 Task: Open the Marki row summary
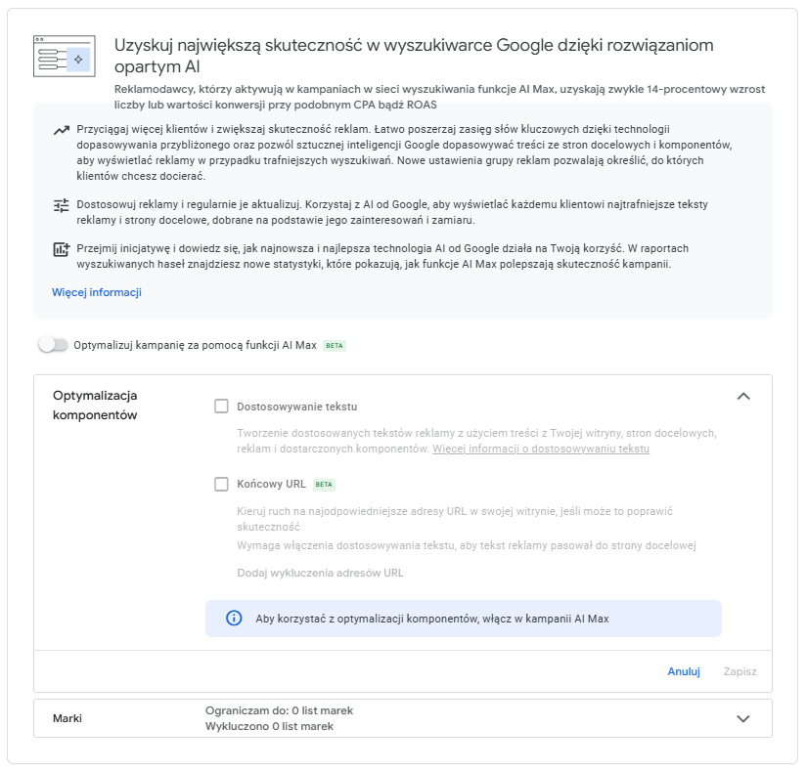point(403,718)
